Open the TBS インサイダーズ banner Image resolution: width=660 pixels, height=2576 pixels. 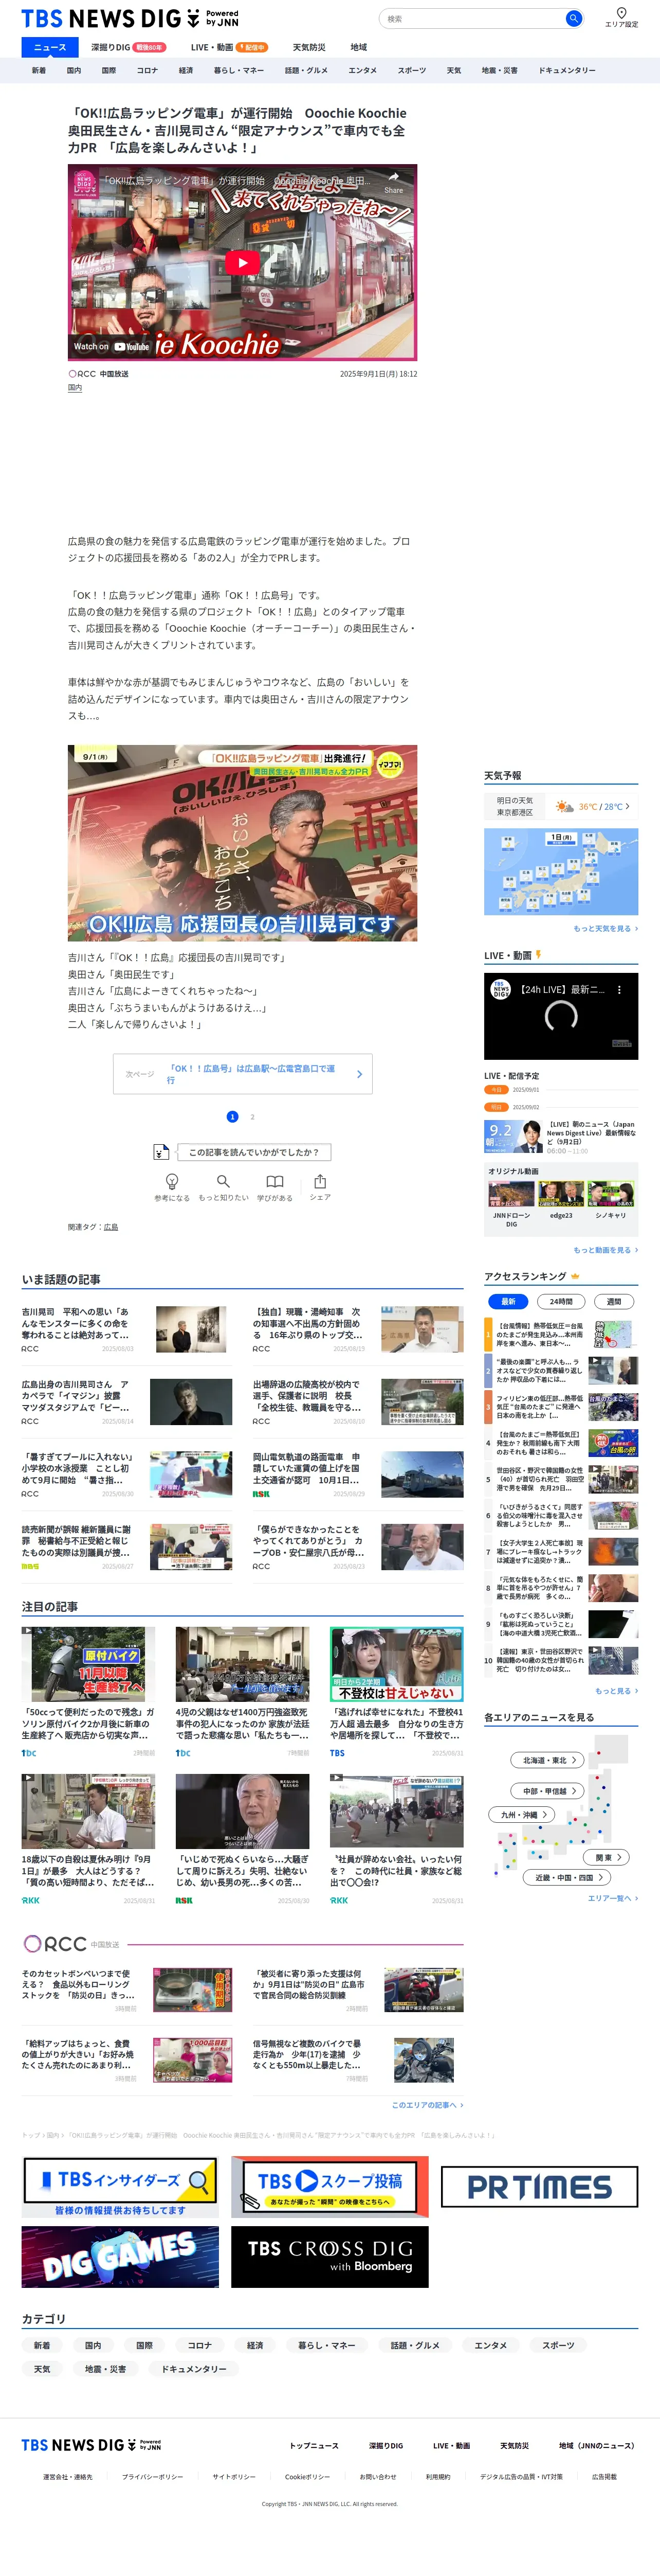click(x=120, y=2187)
